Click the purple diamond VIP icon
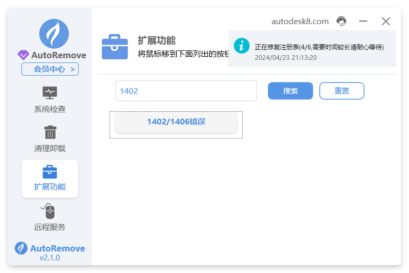This screenshot has width=409, height=273. (x=23, y=55)
